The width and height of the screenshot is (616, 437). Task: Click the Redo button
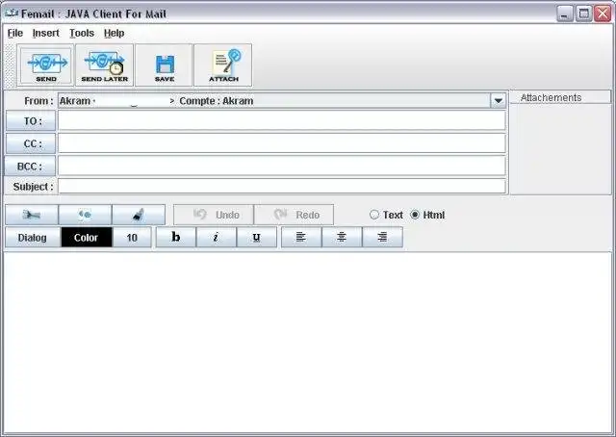point(294,215)
